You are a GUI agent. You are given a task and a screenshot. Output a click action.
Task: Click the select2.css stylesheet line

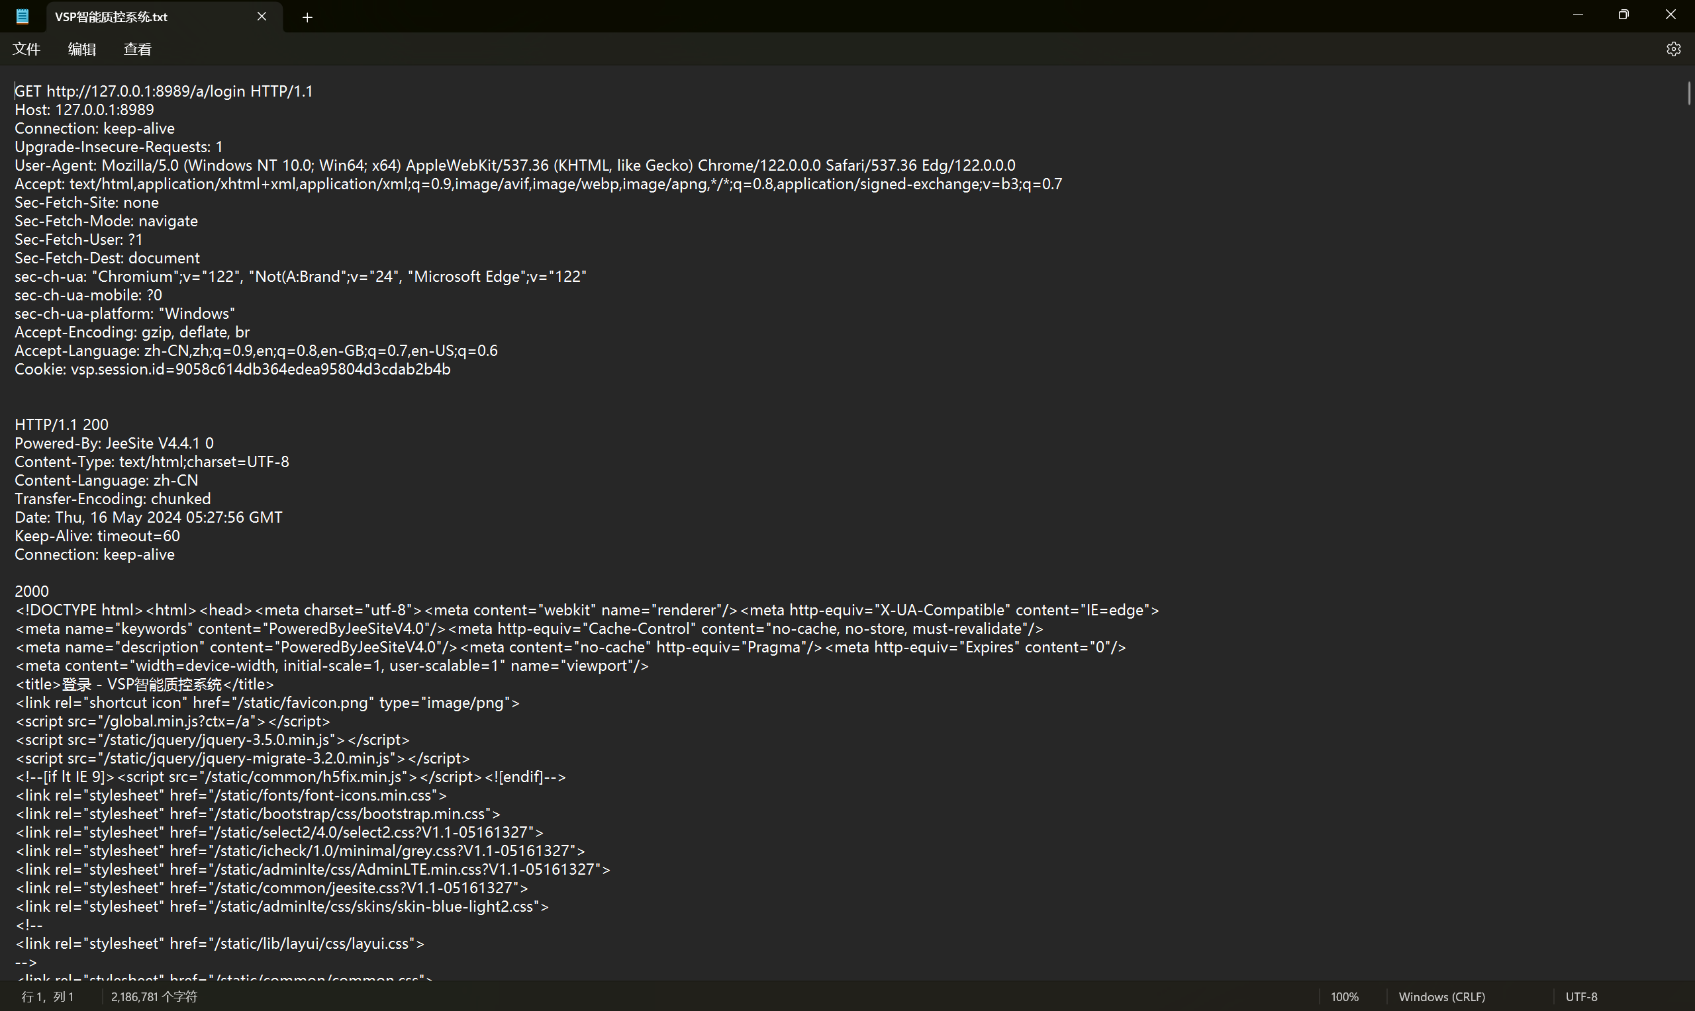tap(279, 832)
